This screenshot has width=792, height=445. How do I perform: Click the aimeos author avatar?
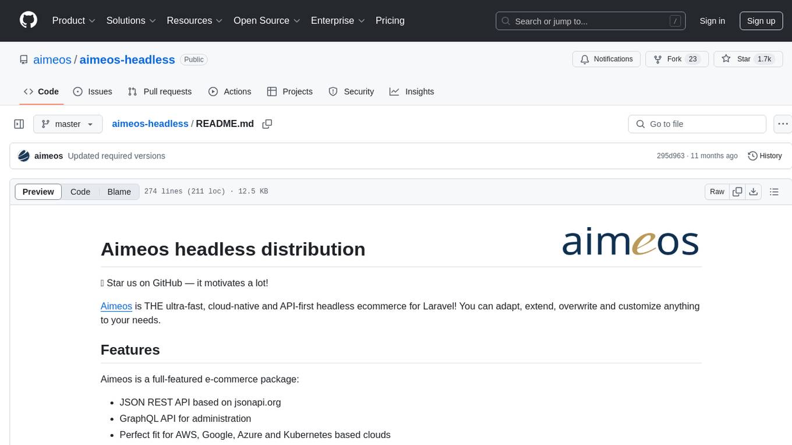click(x=24, y=156)
